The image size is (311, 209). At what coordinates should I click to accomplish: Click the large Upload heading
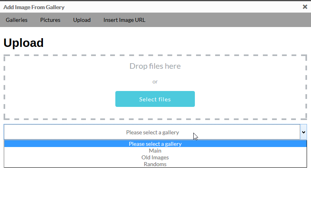pos(23,43)
